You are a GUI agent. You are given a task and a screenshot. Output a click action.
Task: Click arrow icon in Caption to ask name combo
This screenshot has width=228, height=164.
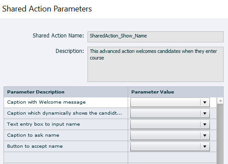tap(205, 135)
